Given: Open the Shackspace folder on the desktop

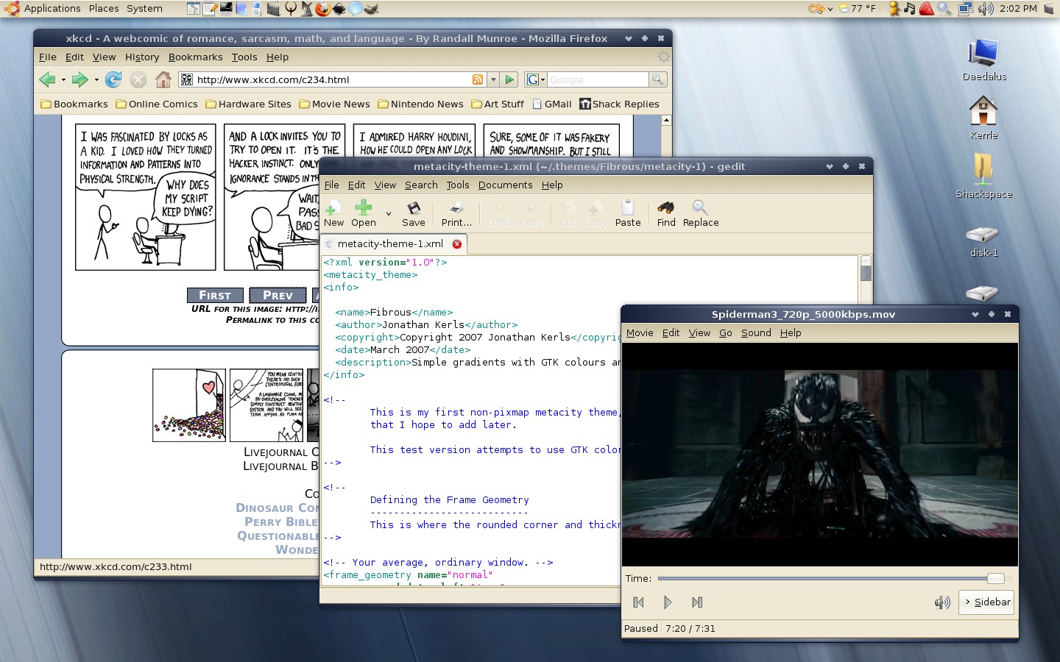Looking at the screenshot, I should coord(984,177).
